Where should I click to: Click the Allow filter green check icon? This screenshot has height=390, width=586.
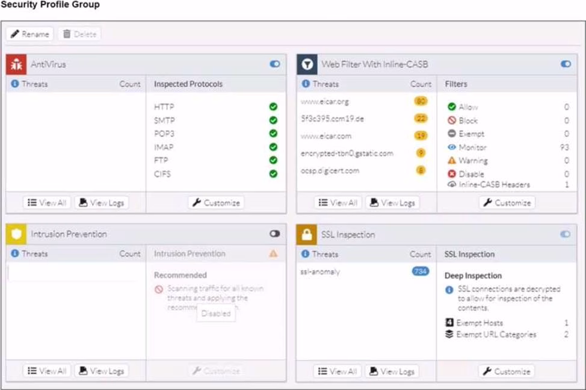tap(452, 107)
